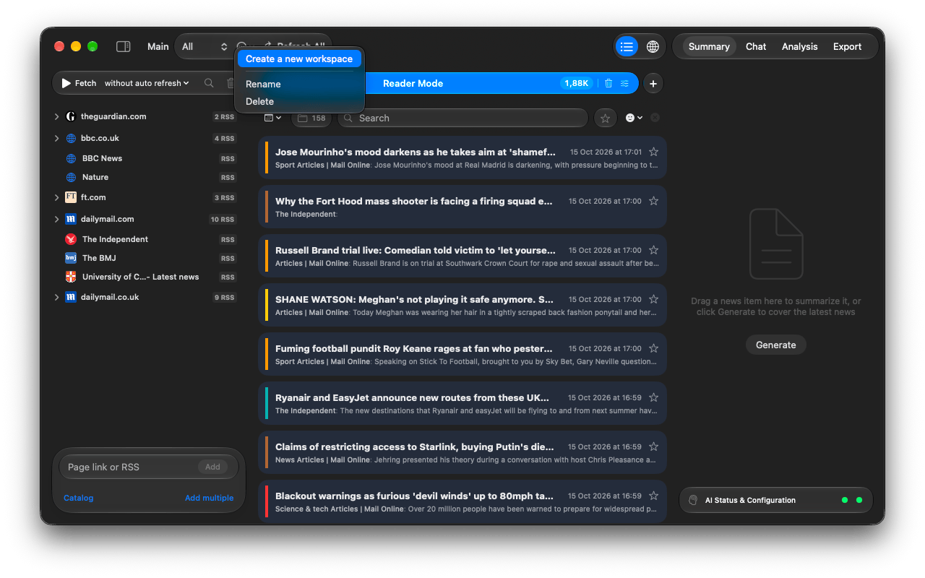The height and width of the screenshot is (578, 925).
Task: Open AI Status & Configuration
Action: (x=776, y=500)
